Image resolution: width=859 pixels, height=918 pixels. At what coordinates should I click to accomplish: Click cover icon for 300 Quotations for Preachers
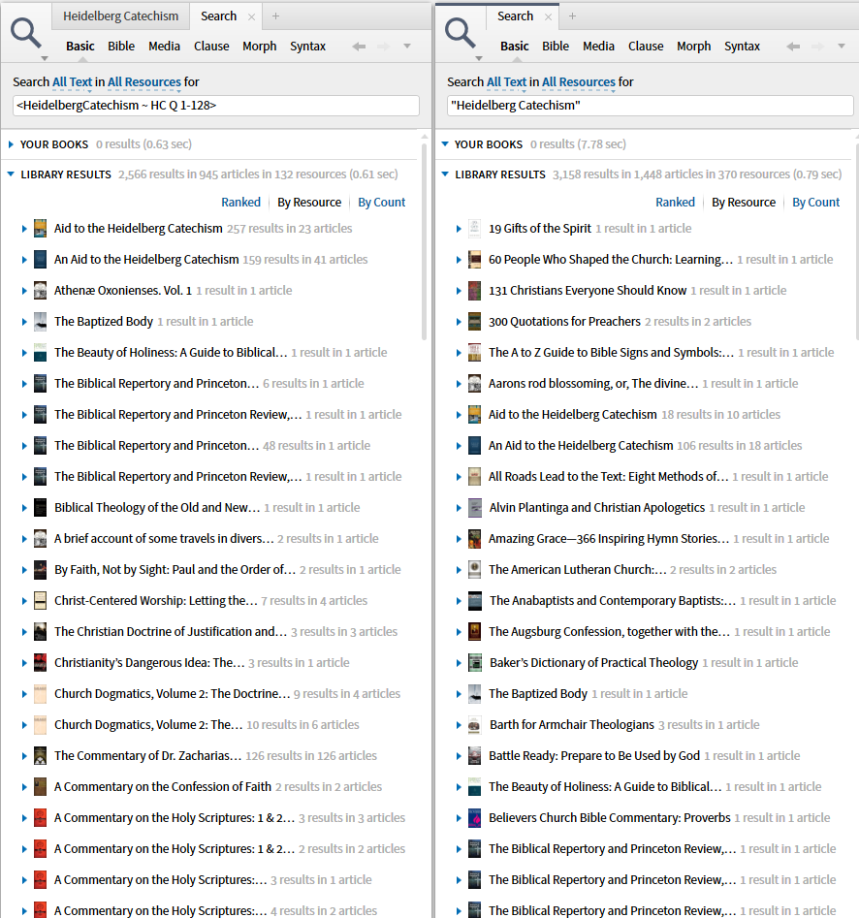click(x=474, y=322)
